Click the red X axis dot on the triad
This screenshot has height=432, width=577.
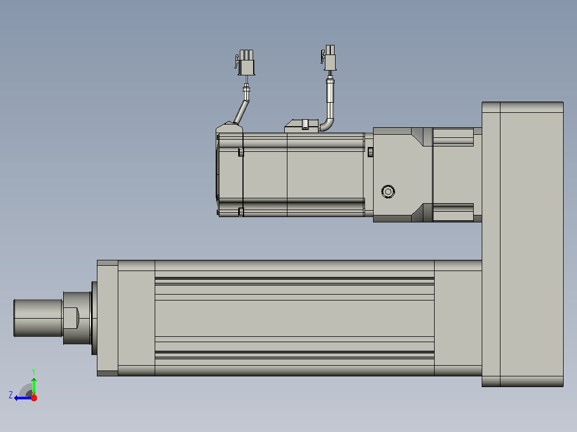pos(34,398)
